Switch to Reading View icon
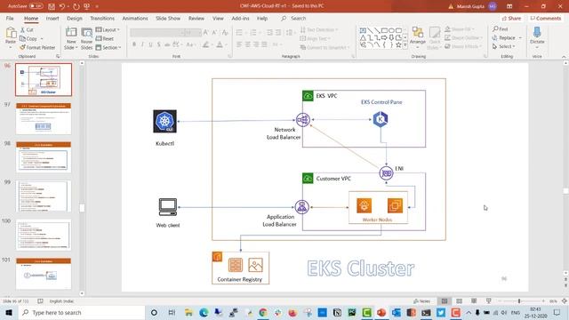 (474, 301)
